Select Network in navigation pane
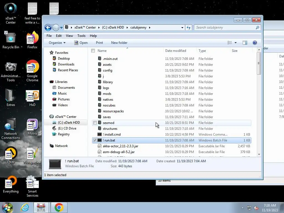The image size is (284, 213). click(x=59, y=146)
